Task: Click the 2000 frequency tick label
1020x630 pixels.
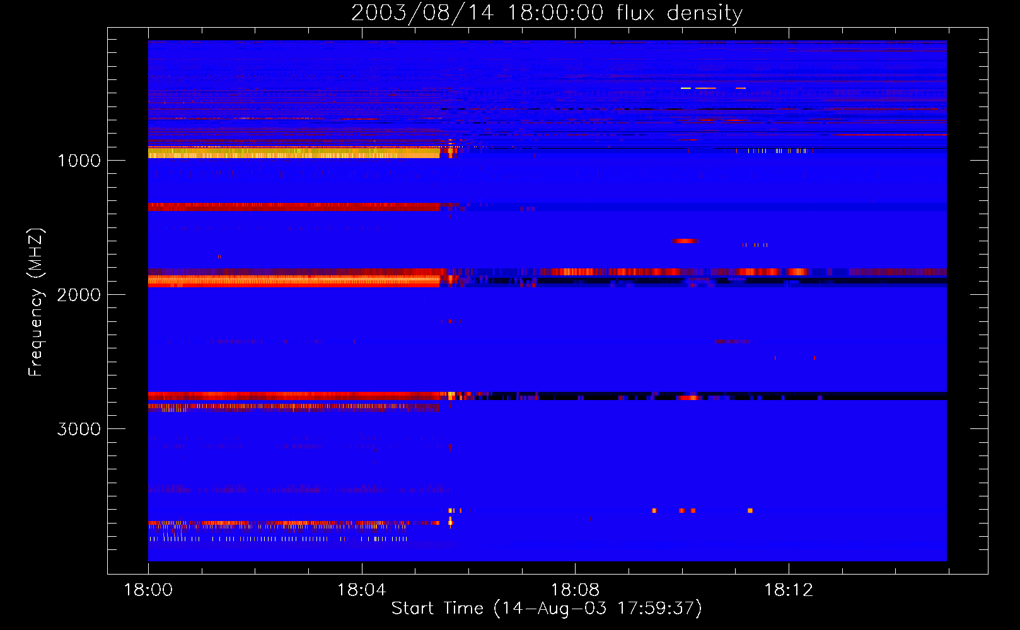Action: (79, 295)
